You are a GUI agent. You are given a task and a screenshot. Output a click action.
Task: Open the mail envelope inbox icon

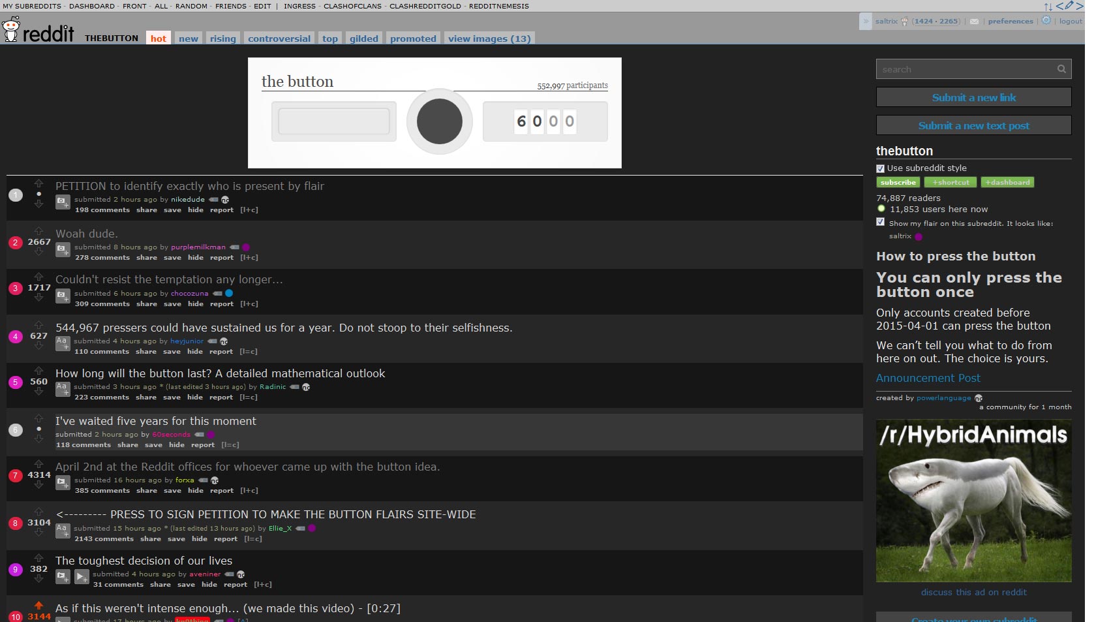974,22
